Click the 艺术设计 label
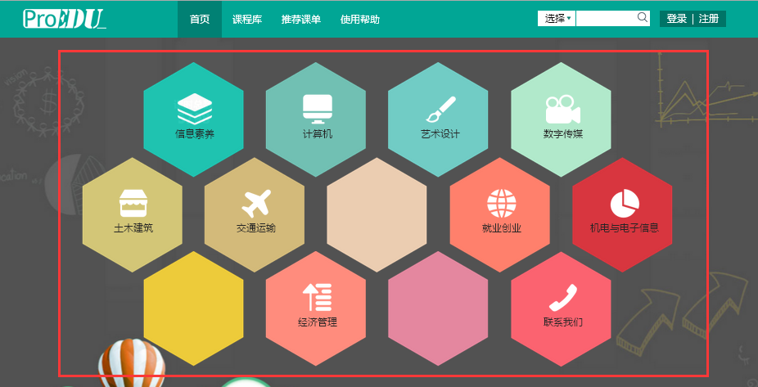This screenshot has height=387, width=758. coord(440,134)
